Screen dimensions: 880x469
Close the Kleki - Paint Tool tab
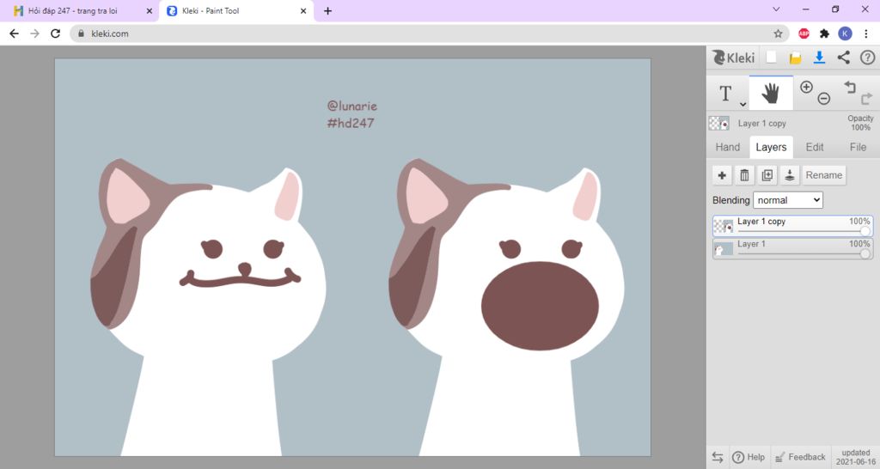click(303, 10)
